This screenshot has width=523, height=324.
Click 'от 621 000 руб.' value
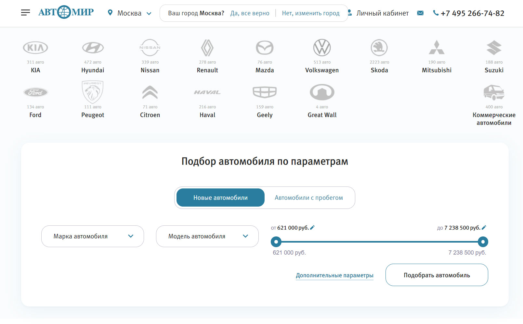(290, 228)
